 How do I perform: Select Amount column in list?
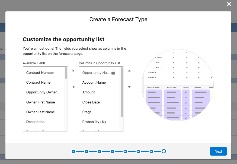(100, 92)
